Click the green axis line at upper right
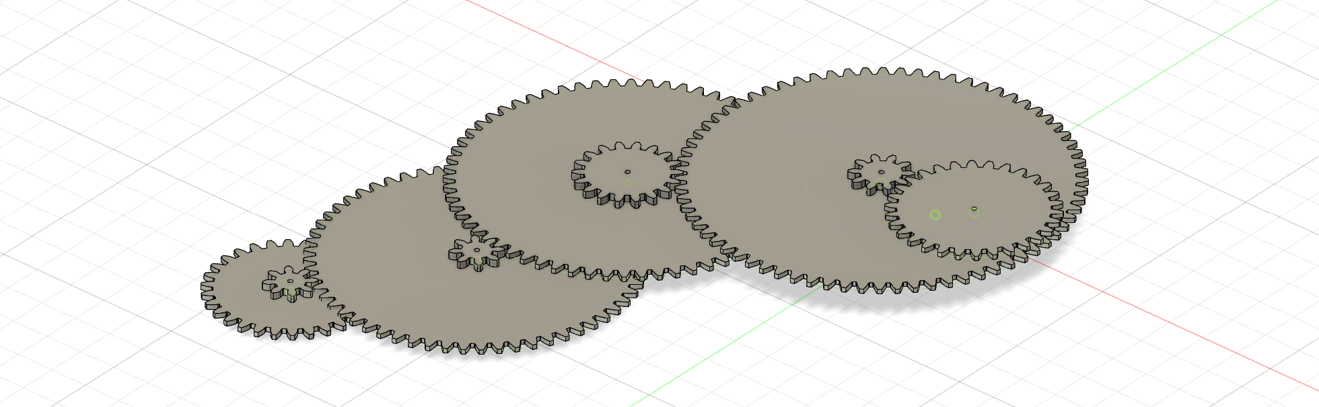Viewport: 1319px width, 407px height. [x=1178, y=67]
